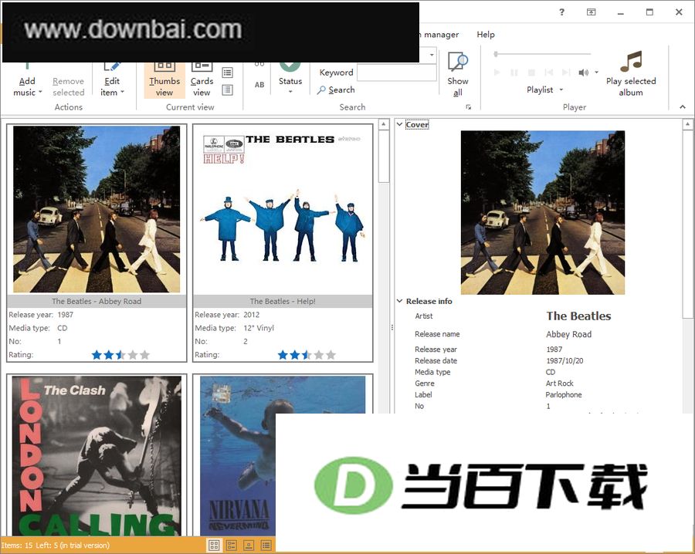The width and height of the screenshot is (695, 554).
Task: Click the player seek slider
Action: point(543,54)
